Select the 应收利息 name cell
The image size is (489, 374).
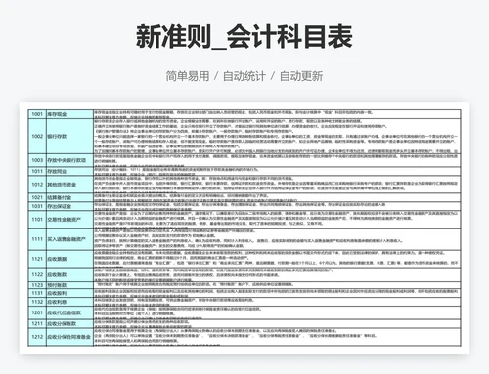[69, 302]
